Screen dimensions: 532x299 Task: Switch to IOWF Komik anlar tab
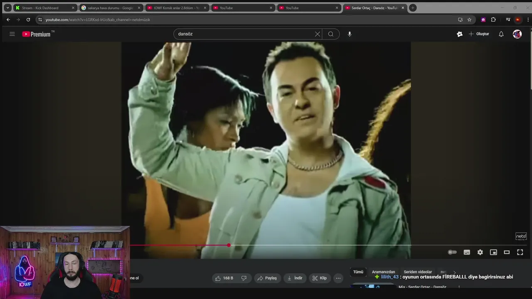coord(176,8)
